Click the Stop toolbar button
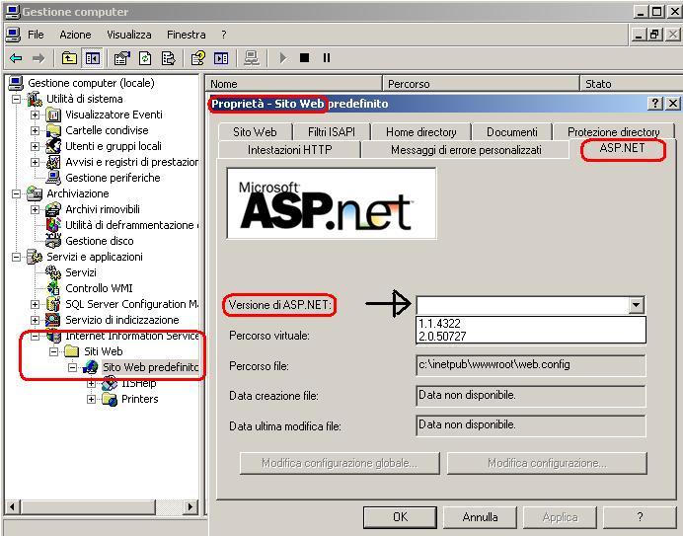 [304, 57]
